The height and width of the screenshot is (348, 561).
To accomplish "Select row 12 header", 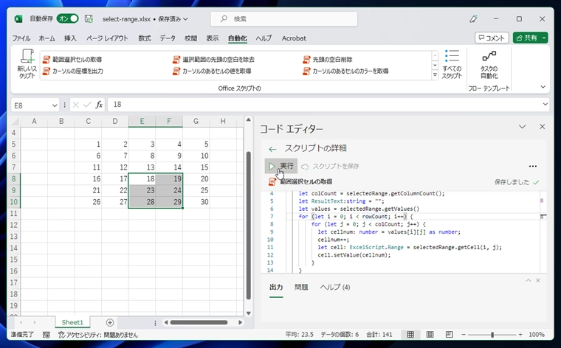I will point(13,225).
